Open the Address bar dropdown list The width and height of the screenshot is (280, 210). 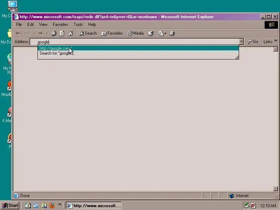point(241,42)
